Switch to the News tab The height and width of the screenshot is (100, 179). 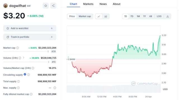103,4
